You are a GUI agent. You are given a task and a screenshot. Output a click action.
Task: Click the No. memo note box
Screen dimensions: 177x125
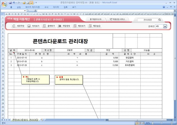(35, 80)
